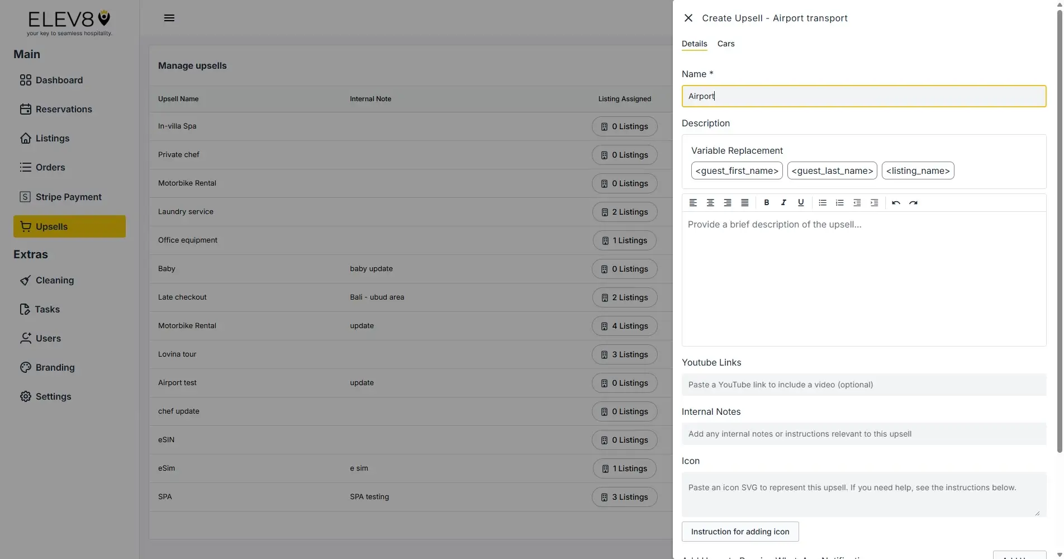Select the Details tab

(694, 44)
